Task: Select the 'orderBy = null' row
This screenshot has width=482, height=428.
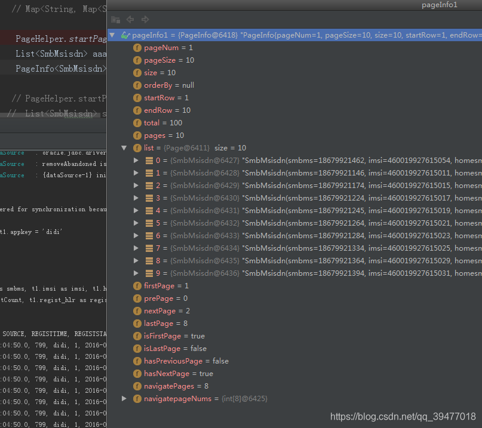Action: 294,85
